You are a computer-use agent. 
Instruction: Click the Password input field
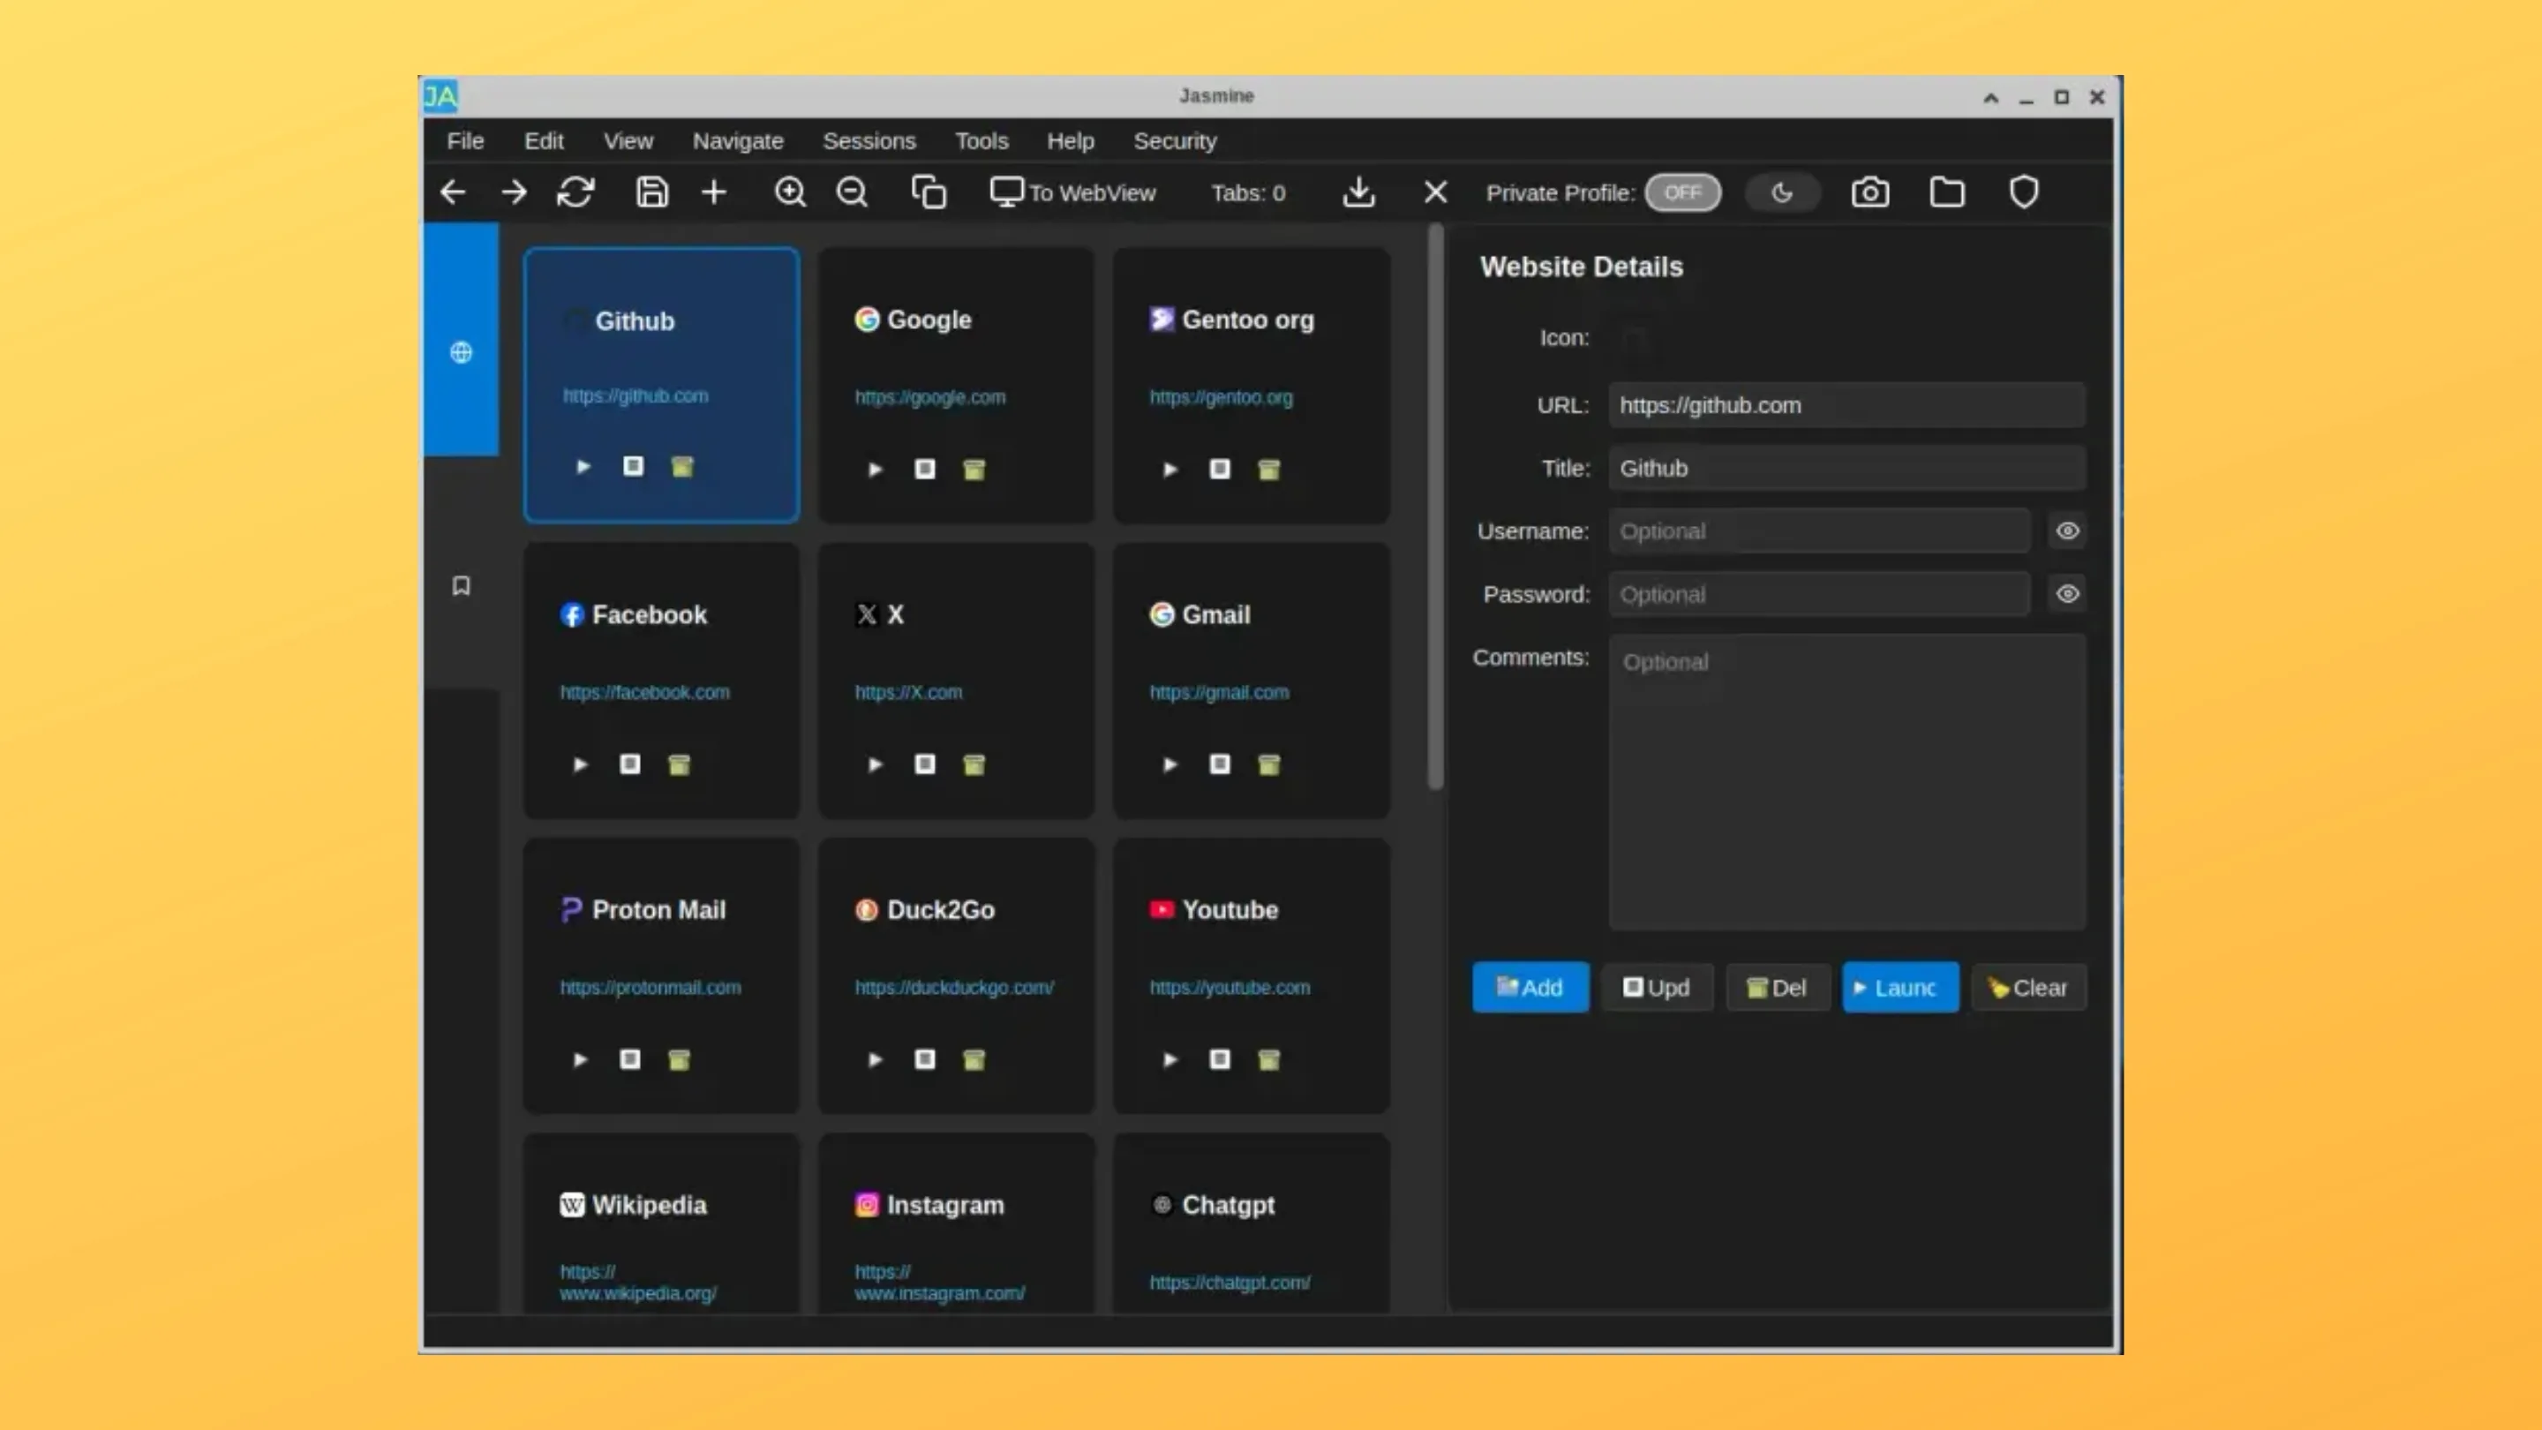(x=1820, y=594)
